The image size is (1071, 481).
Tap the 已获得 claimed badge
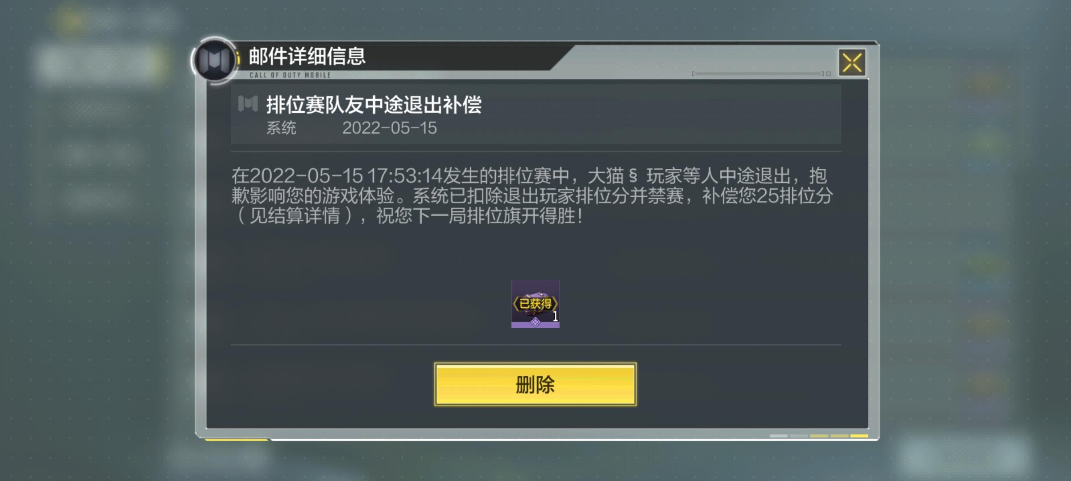535,304
